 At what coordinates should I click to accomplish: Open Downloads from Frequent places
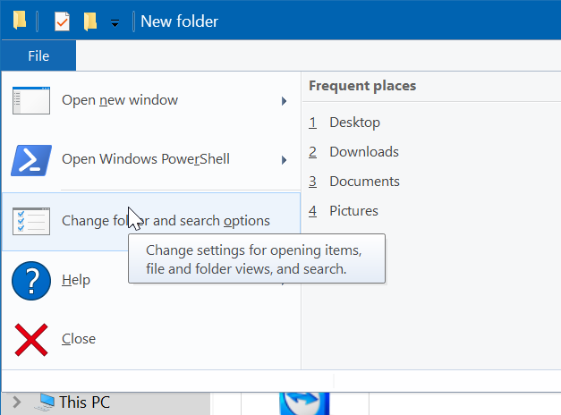(x=353, y=152)
